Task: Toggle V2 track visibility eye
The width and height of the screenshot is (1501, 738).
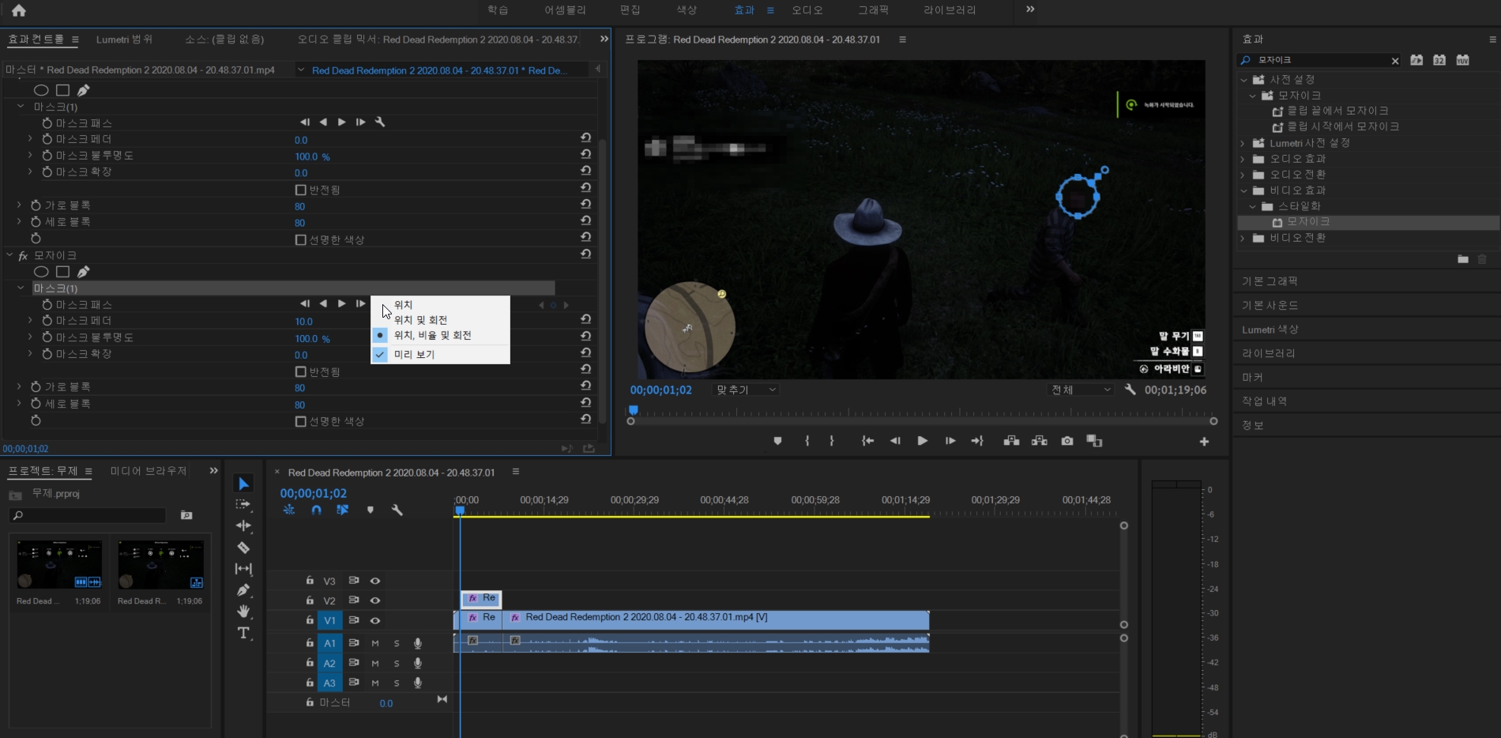Action: pyautogui.click(x=375, y=601)
